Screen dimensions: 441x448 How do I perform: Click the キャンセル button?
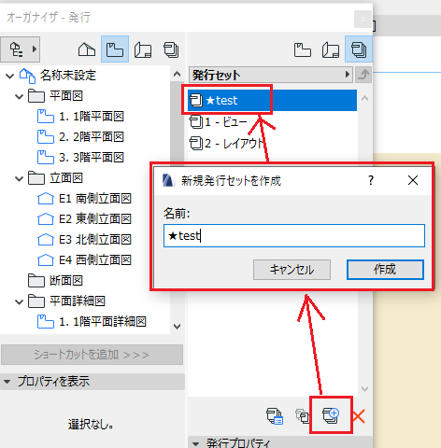[292, 270]
